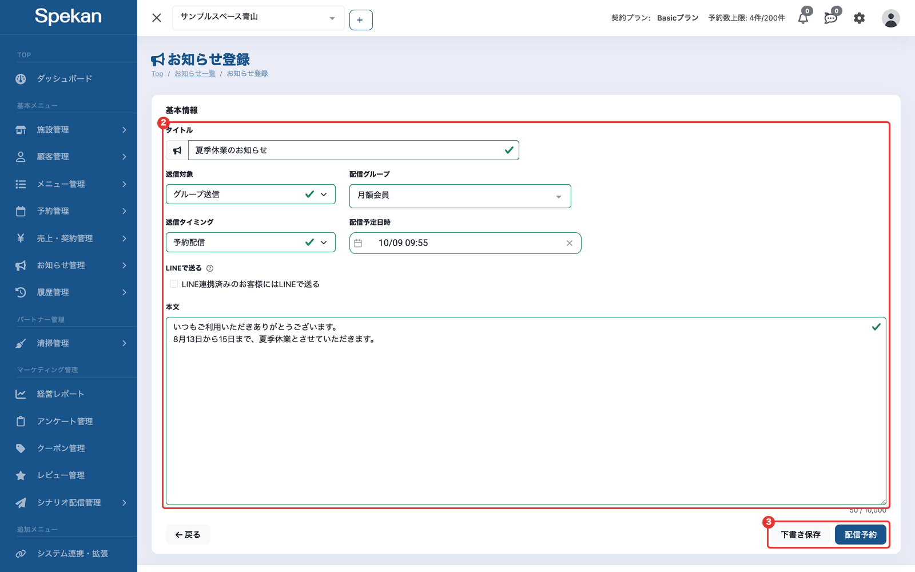Click the plus button beside space selector
The width and height of the screenshot is (915, 572).
click(x=361, y=20)
